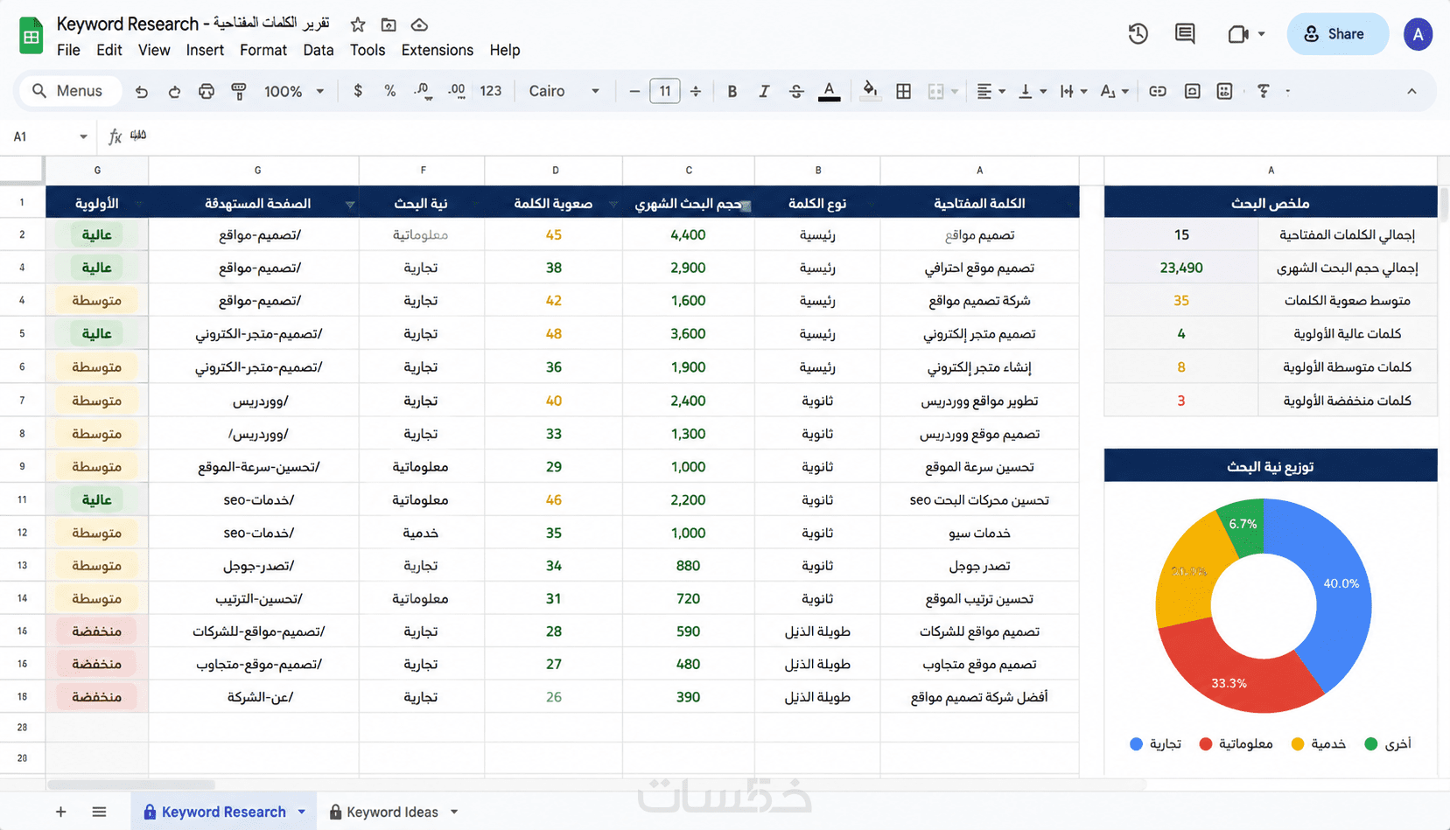
Task: Open text rotation dropdown
Action: [x=1114, y=91]
